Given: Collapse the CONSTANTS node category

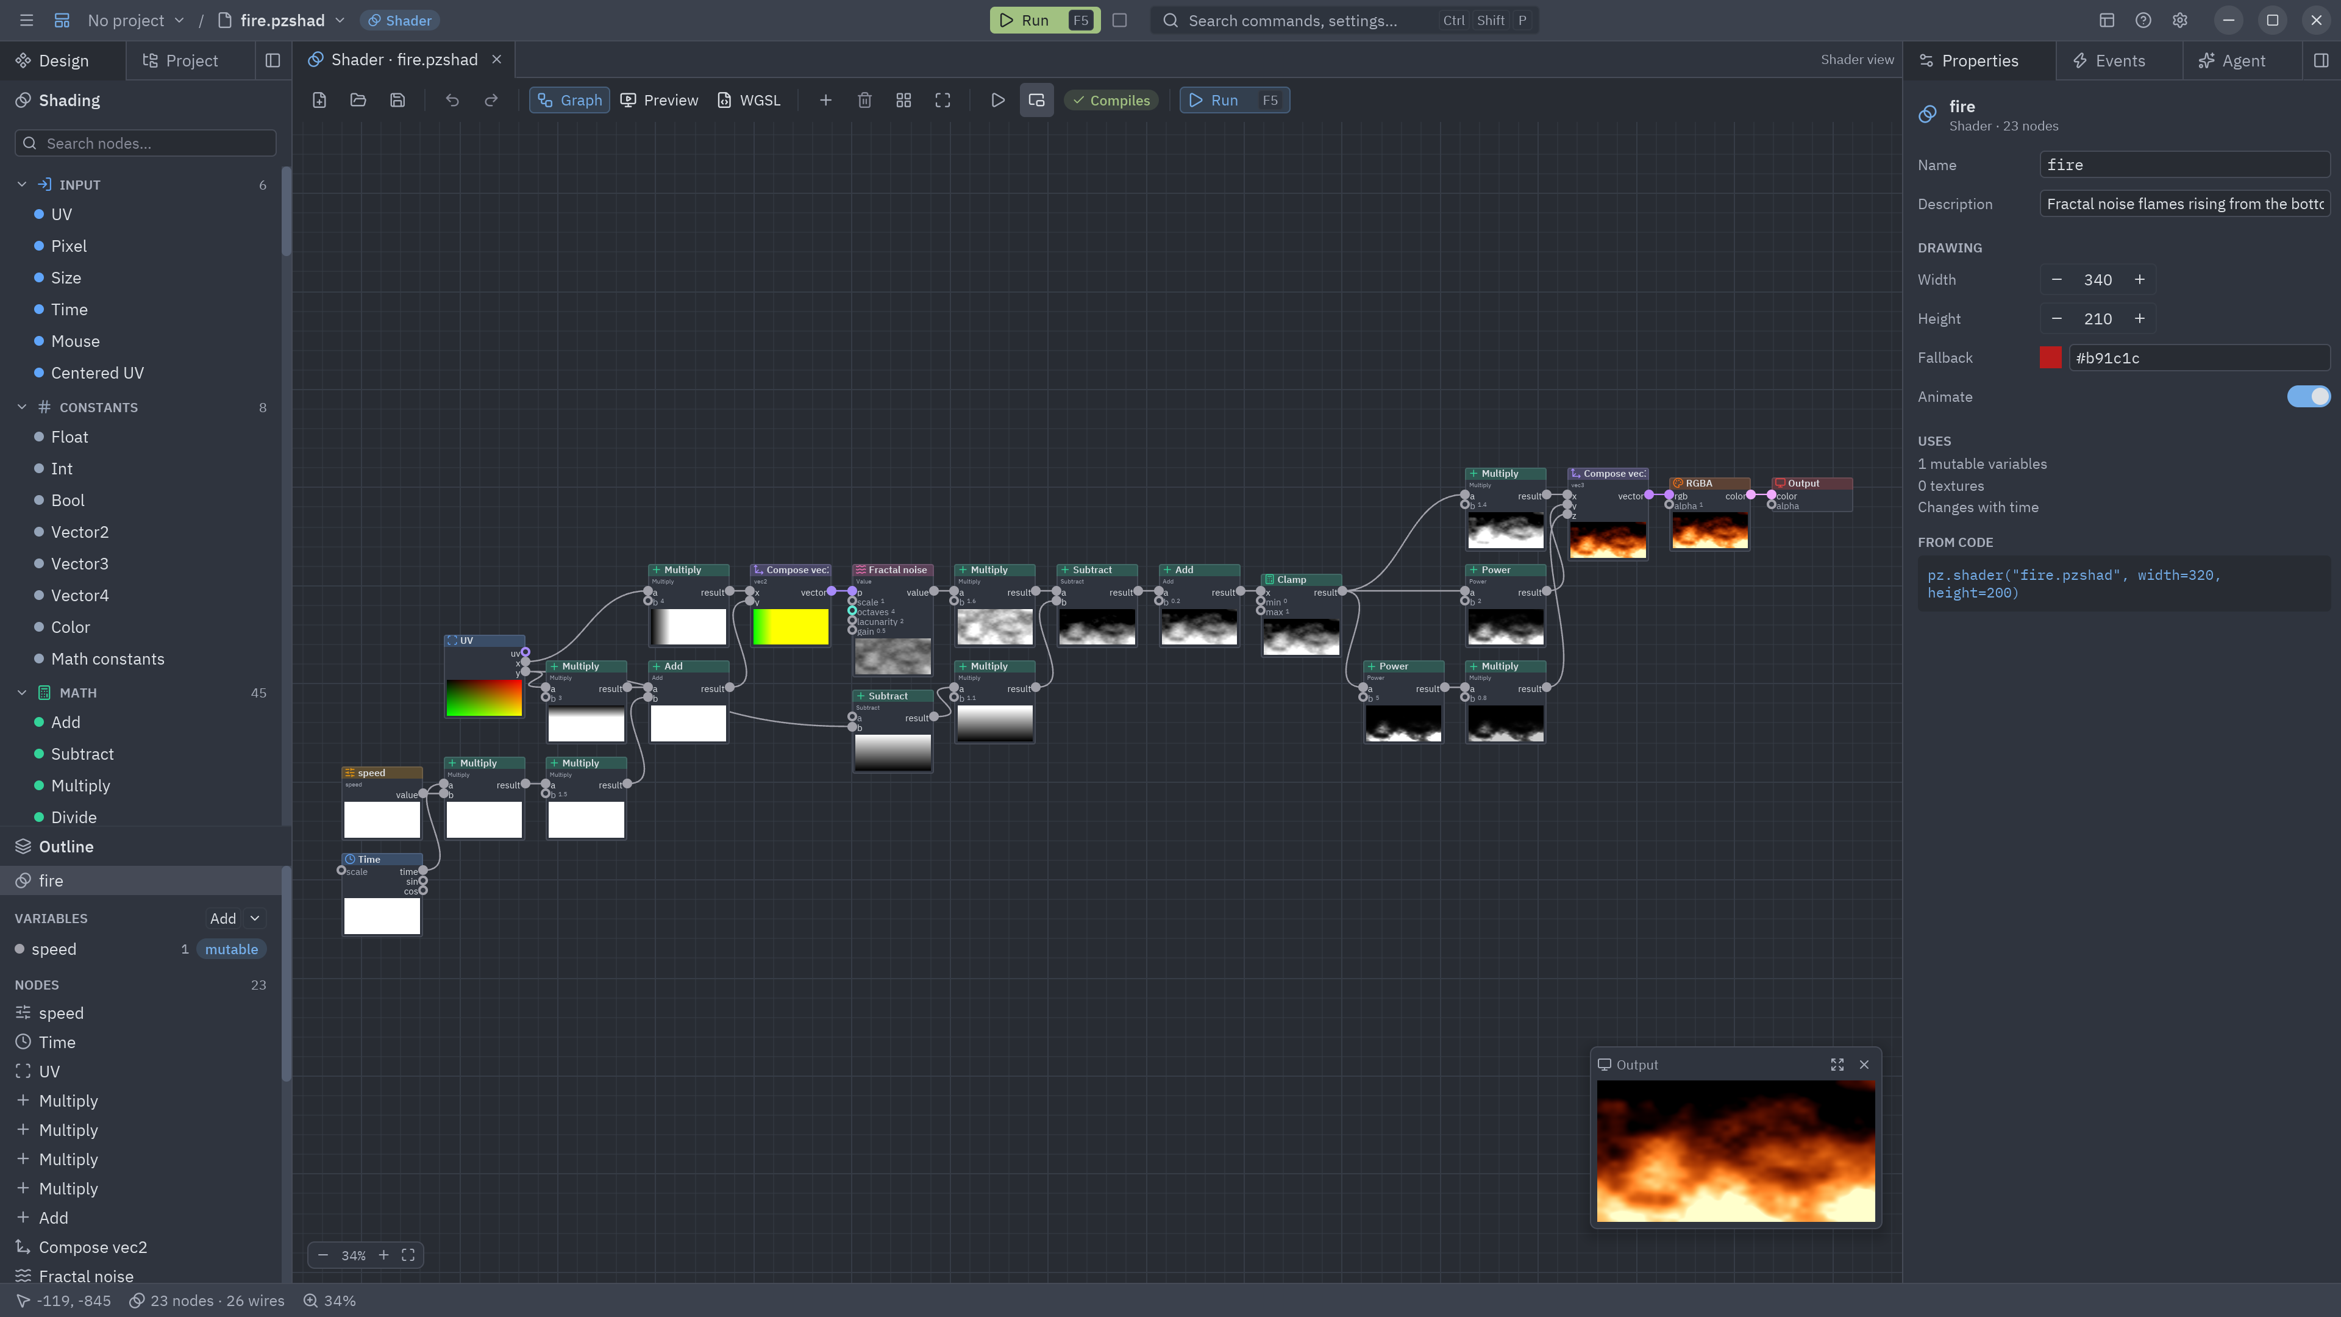Looking at the screenshot, I should coord(22,407).
